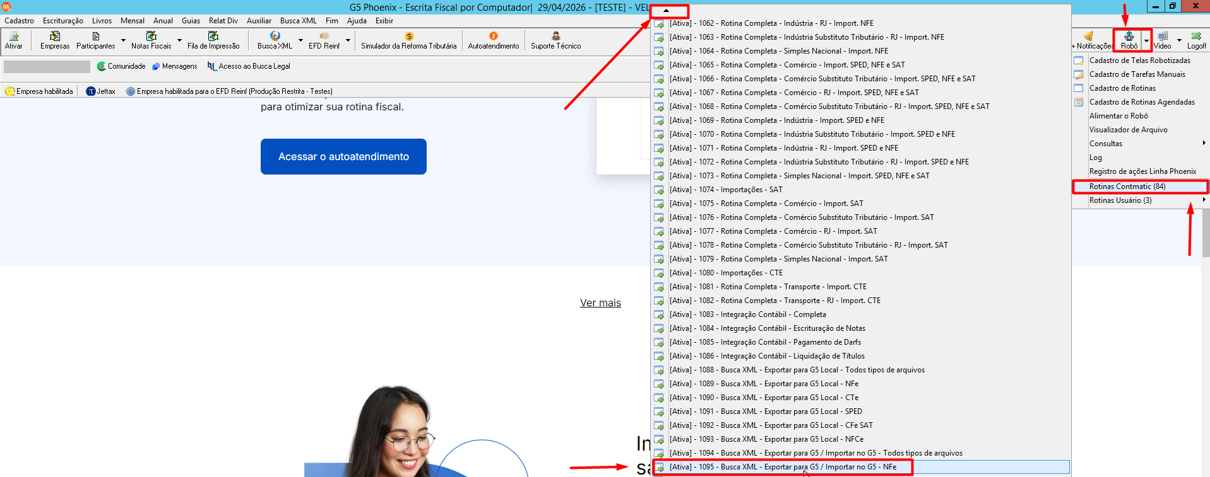Open the Livros menu
1210x477 pixels.
point(102,21)
